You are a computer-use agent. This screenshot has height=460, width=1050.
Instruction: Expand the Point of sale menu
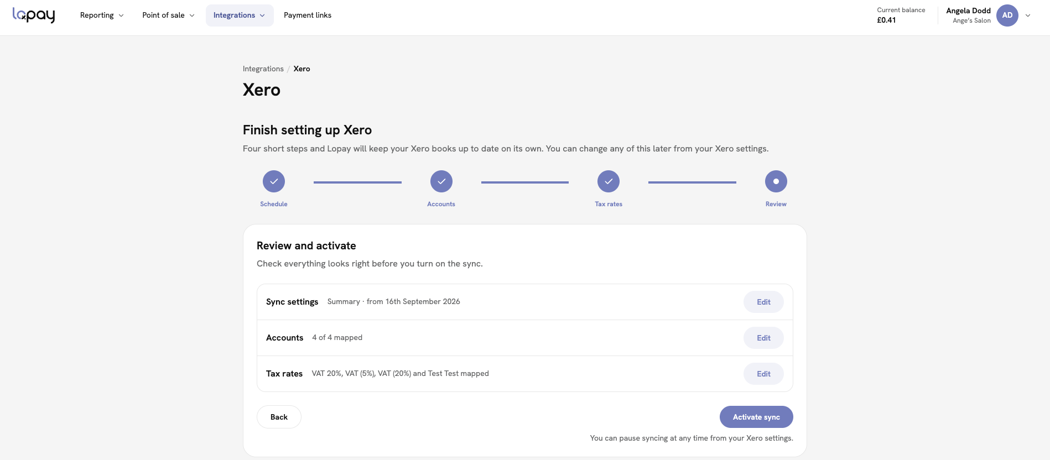168,15
